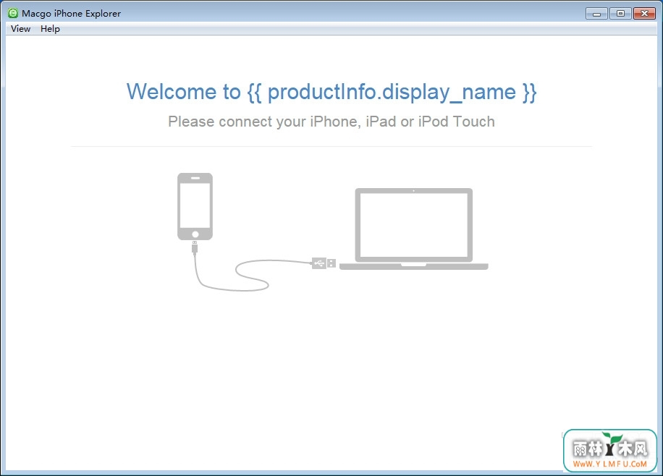Click the "Macgo iPhone Explorer" window title
The height and width of the screenshot is (476, 663).
pyautogui.click(x=71, y=14)
